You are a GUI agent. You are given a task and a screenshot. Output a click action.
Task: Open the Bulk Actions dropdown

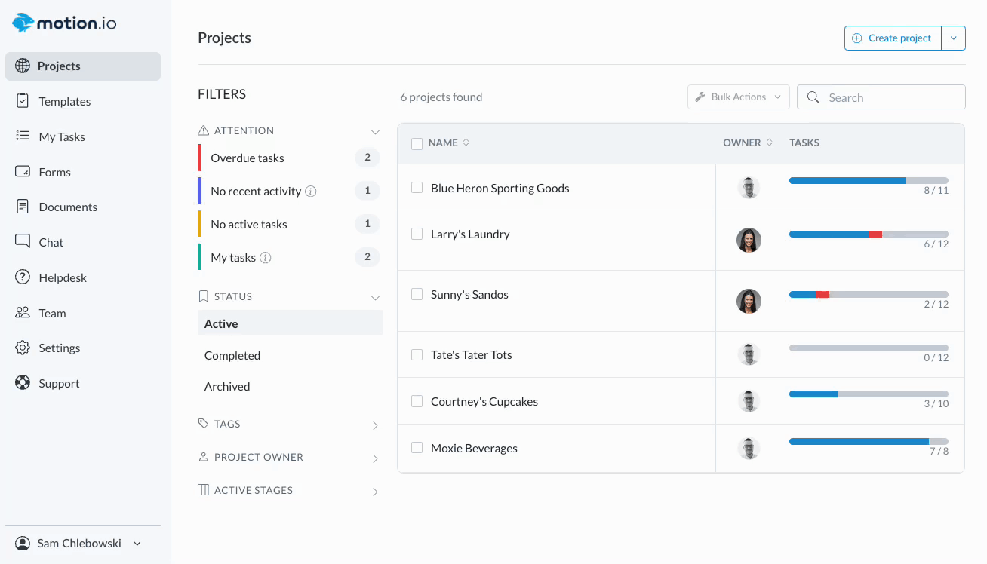[x=738, y=97]
